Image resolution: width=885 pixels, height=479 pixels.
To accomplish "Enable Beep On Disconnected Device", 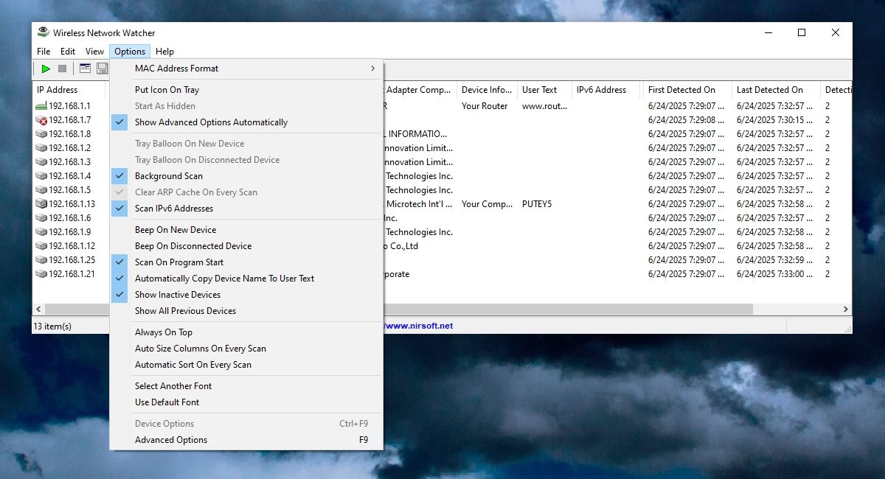I will 246,246.
